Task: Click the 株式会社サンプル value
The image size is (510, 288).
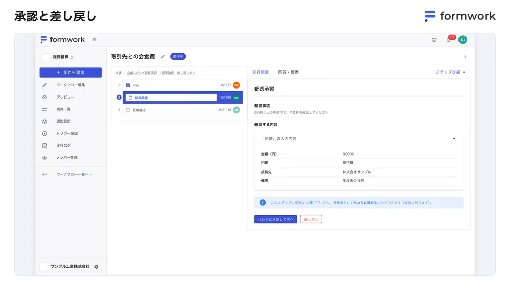Action: [356, 172]
